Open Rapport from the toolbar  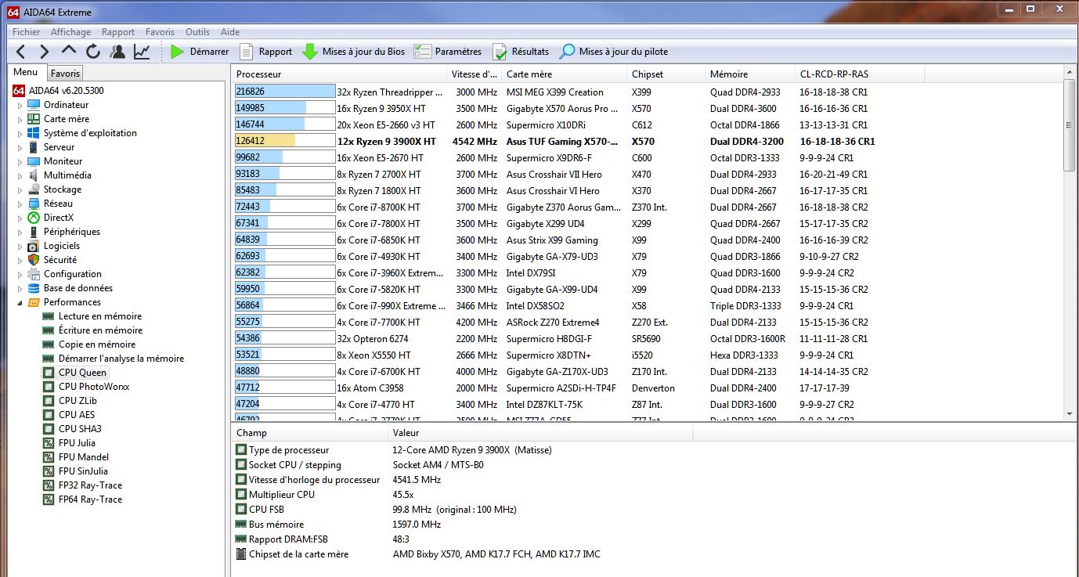(x=266, y=52)
